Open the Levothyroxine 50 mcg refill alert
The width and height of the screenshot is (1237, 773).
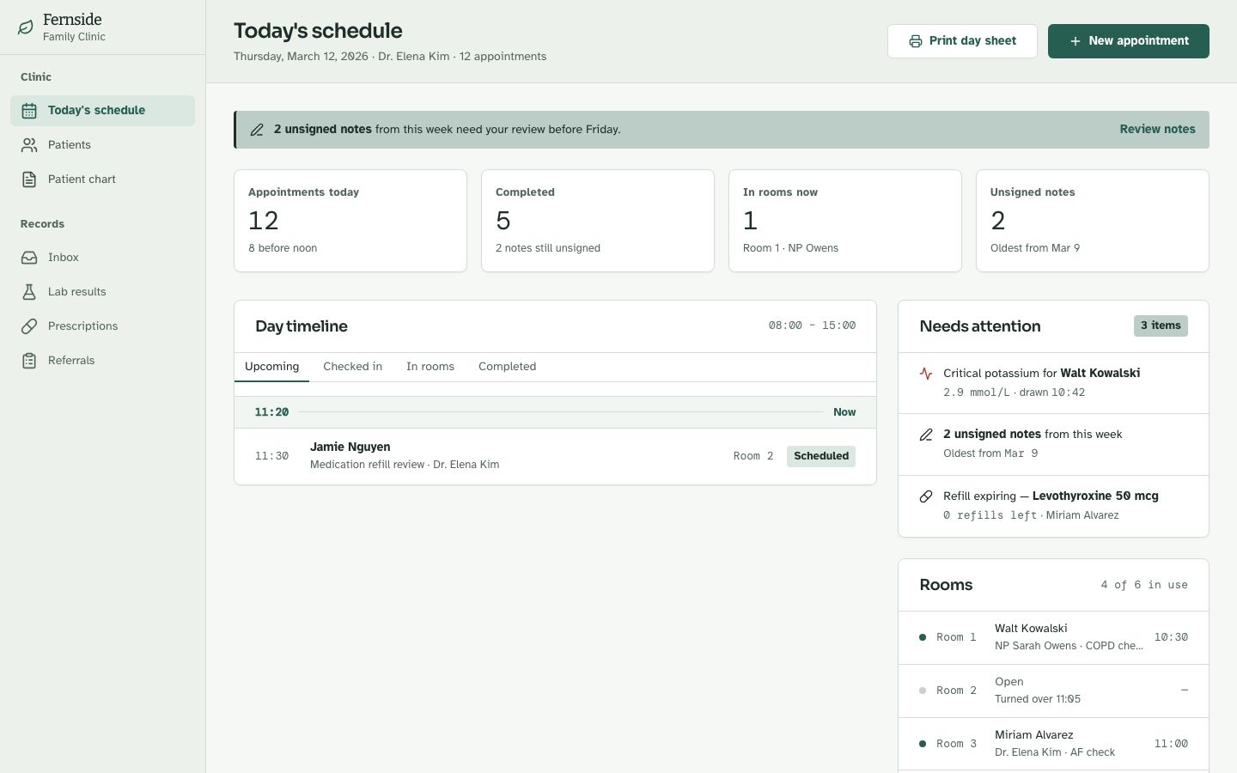pos(1053,506)
